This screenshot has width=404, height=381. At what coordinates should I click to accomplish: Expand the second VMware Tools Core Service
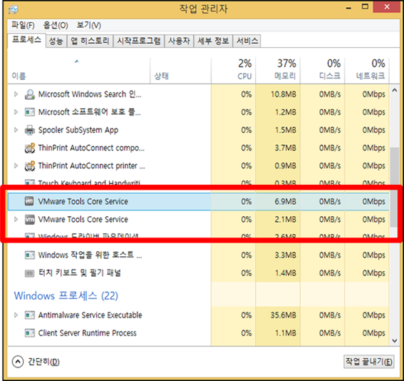[16, 219]
